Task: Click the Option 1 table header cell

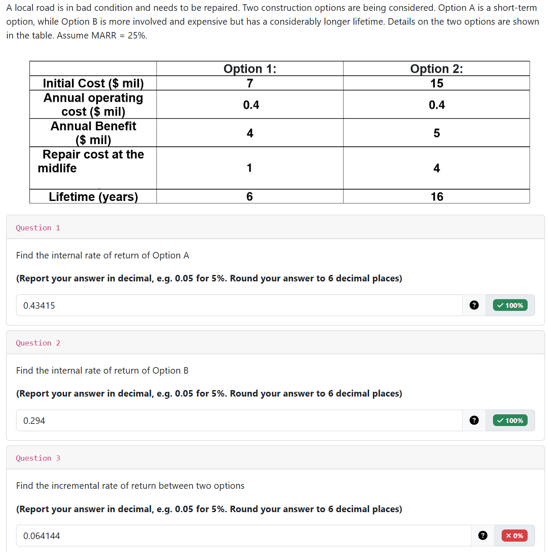Action: click(250, 68)
